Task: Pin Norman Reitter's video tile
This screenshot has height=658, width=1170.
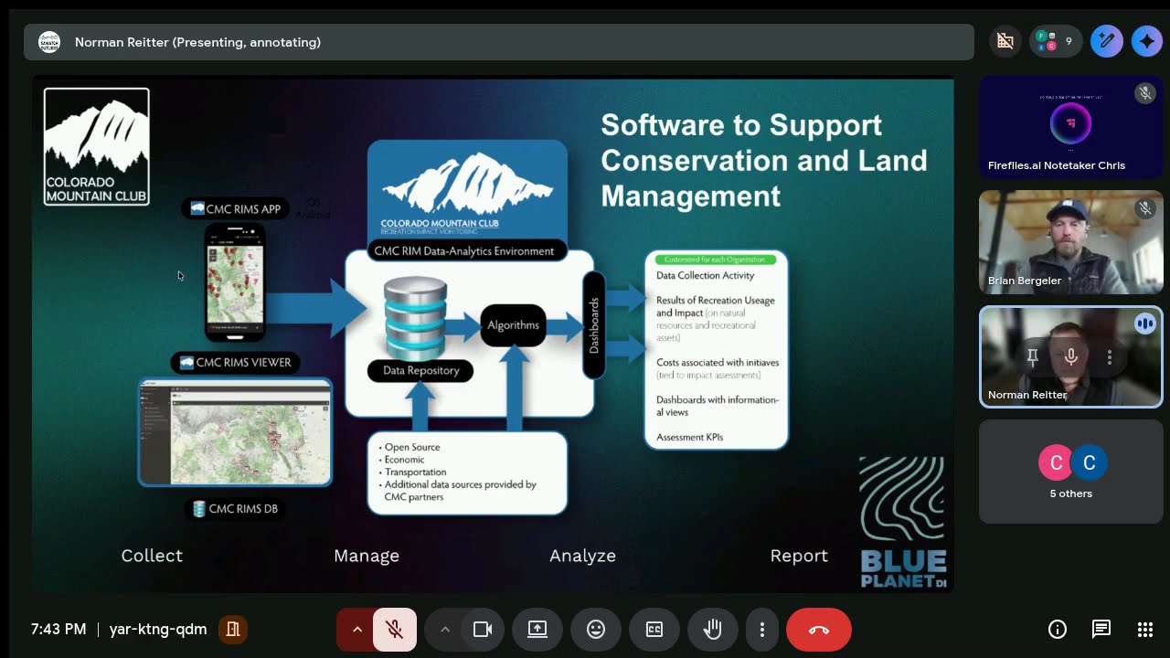Action: (x=1033, y=357)
